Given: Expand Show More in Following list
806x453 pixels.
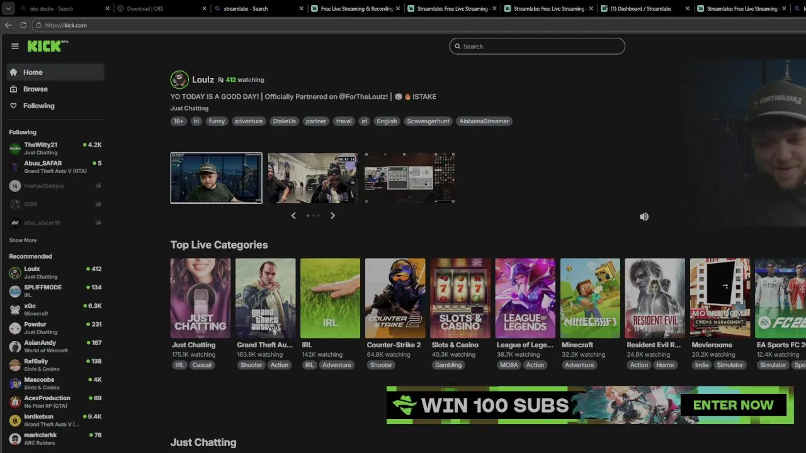Looking at the screenshot, I should click(23, 240).
